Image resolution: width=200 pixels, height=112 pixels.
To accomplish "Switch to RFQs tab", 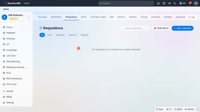I will pos(84,17).
